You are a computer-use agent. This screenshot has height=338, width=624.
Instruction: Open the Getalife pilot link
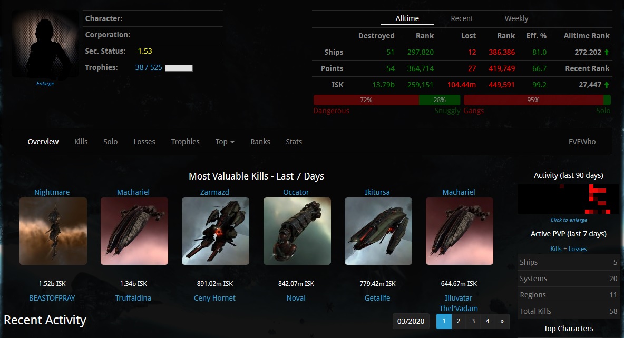(x=377, y=298)
